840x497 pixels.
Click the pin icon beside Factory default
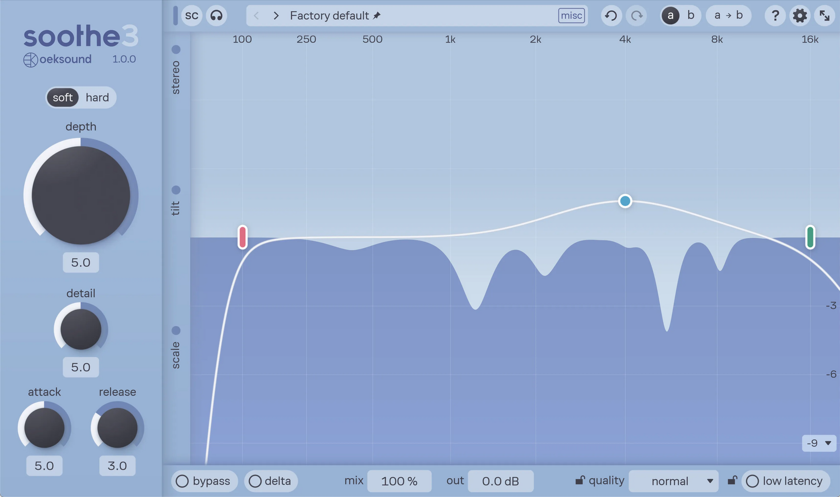377,15
